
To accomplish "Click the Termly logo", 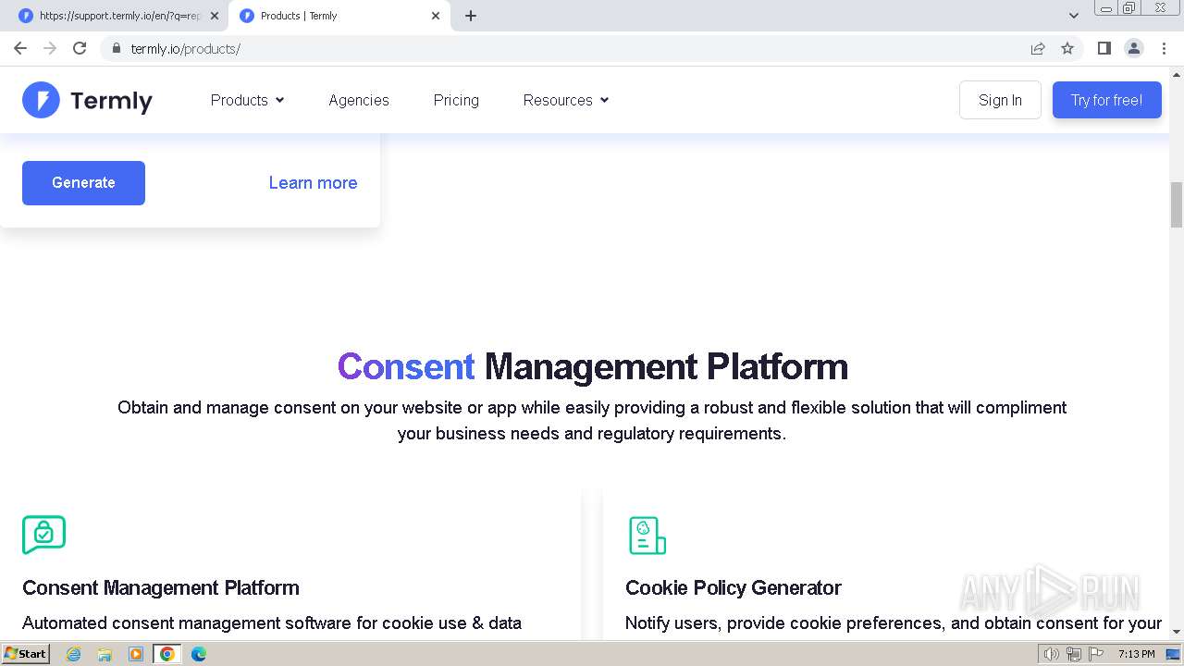I will pos(88,100).
